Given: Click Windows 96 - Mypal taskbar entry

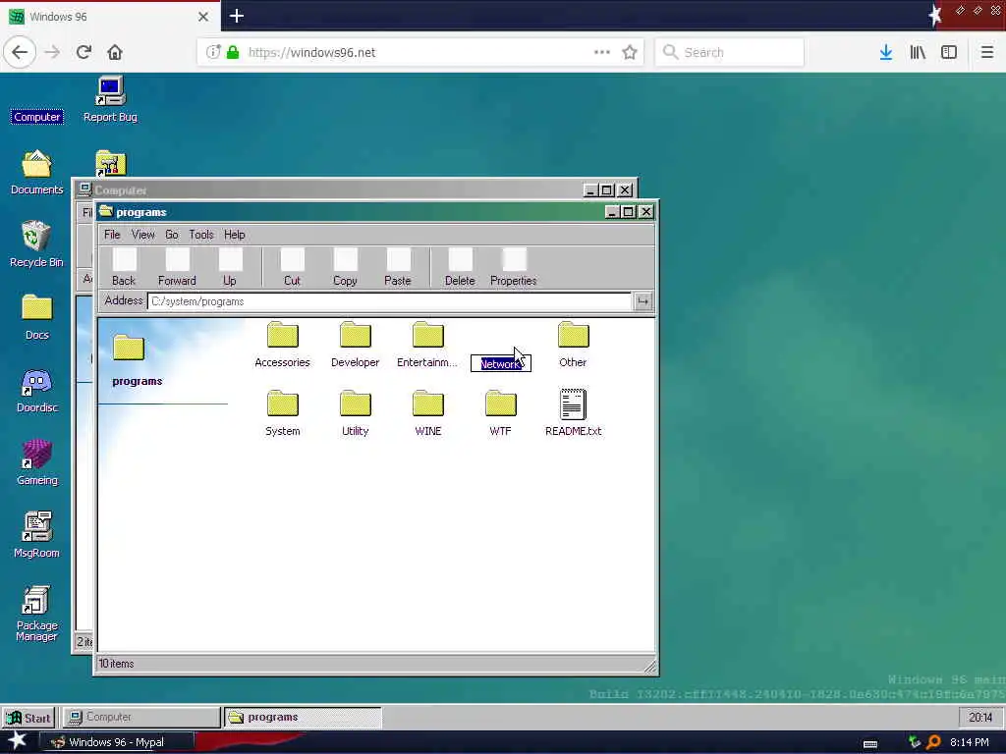Looking at the screenshot, I should (x=117, y=742).
